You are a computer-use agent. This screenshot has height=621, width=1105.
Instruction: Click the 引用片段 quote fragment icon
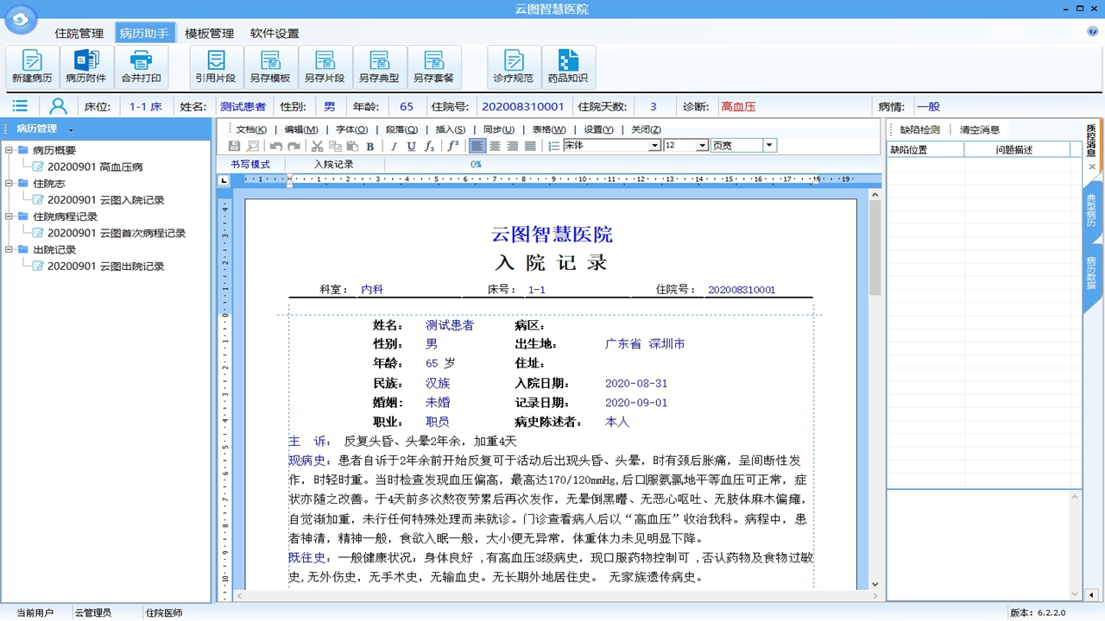pos(215,66)
